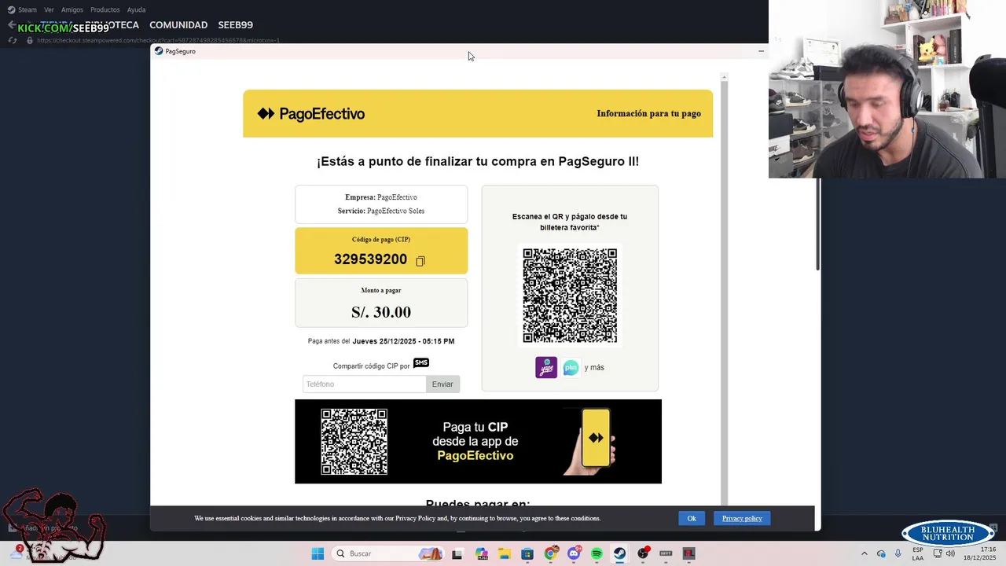Click the CIP code text 329539200
The height and width of the screenshot is (566, 1006).
point(370,259)
